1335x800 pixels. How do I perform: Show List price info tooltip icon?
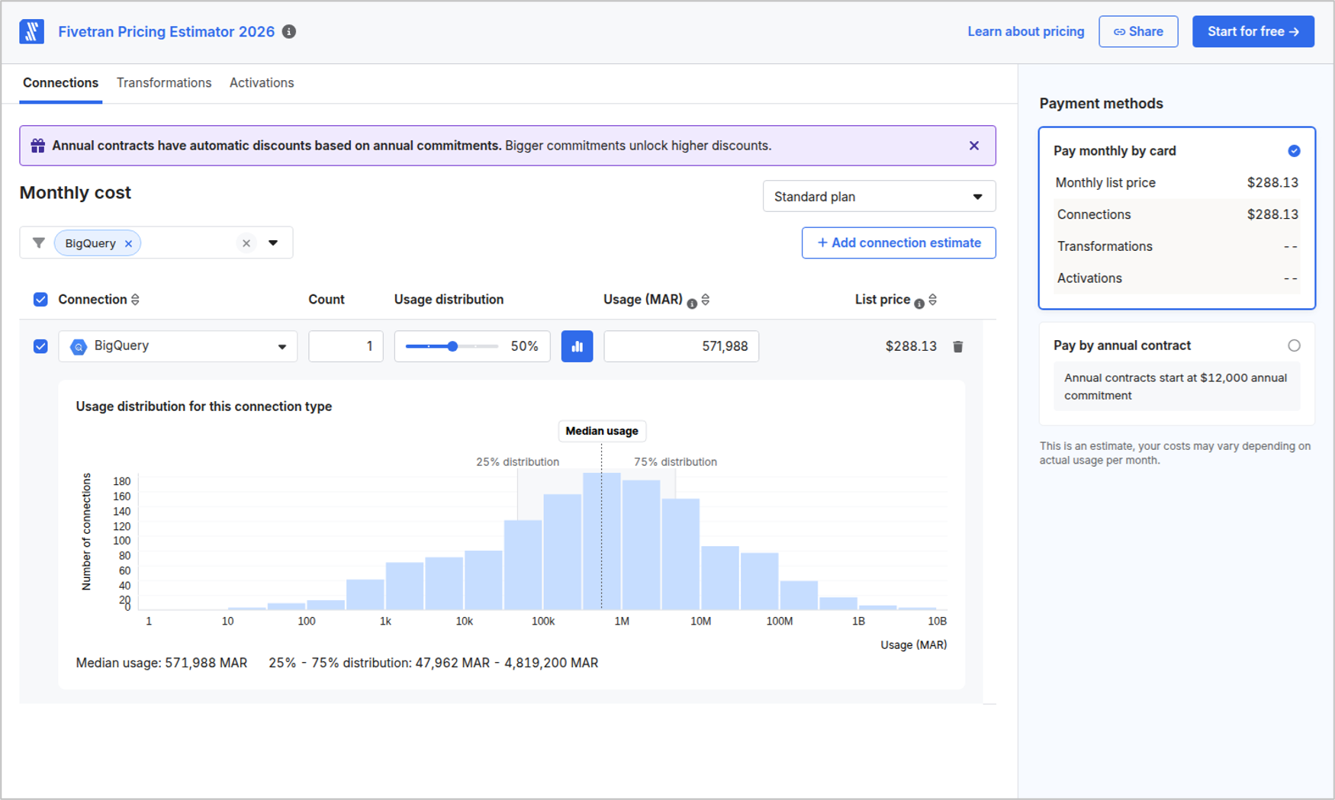[x=919, y=304]
